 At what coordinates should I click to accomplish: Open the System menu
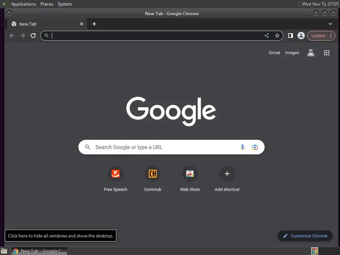click(65, 4)
